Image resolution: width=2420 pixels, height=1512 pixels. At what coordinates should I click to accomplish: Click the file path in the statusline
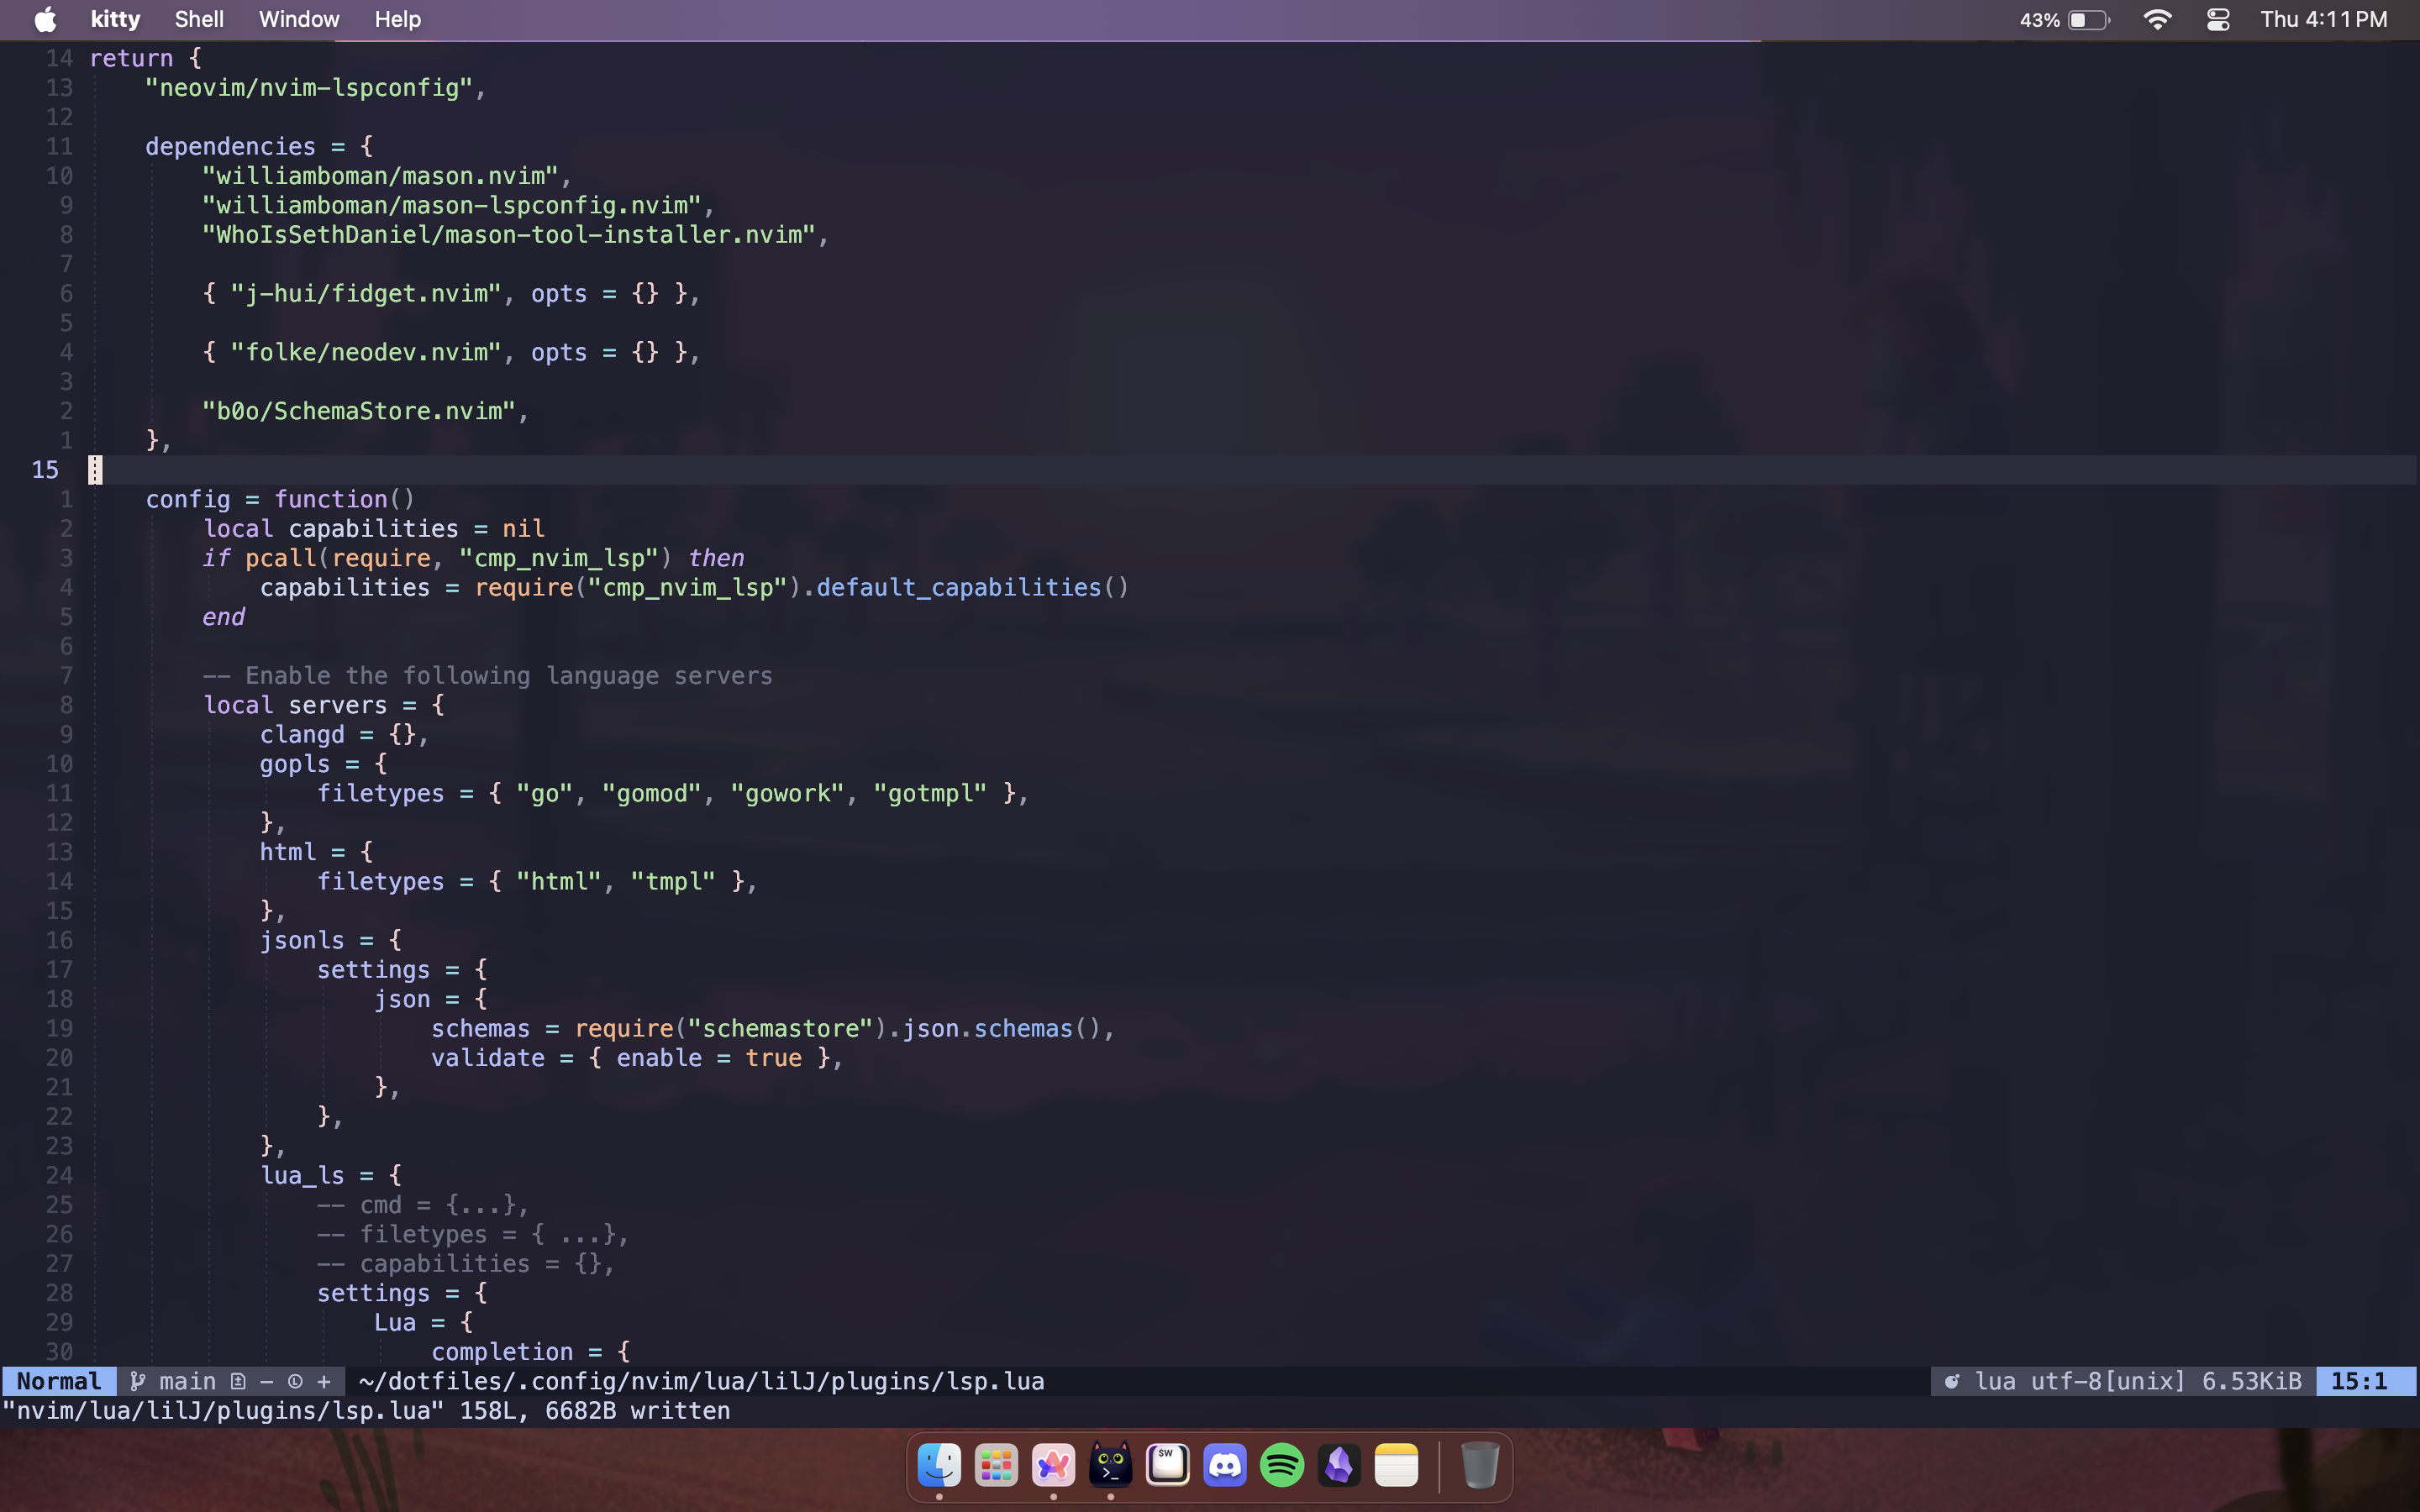pos(701,1381)
